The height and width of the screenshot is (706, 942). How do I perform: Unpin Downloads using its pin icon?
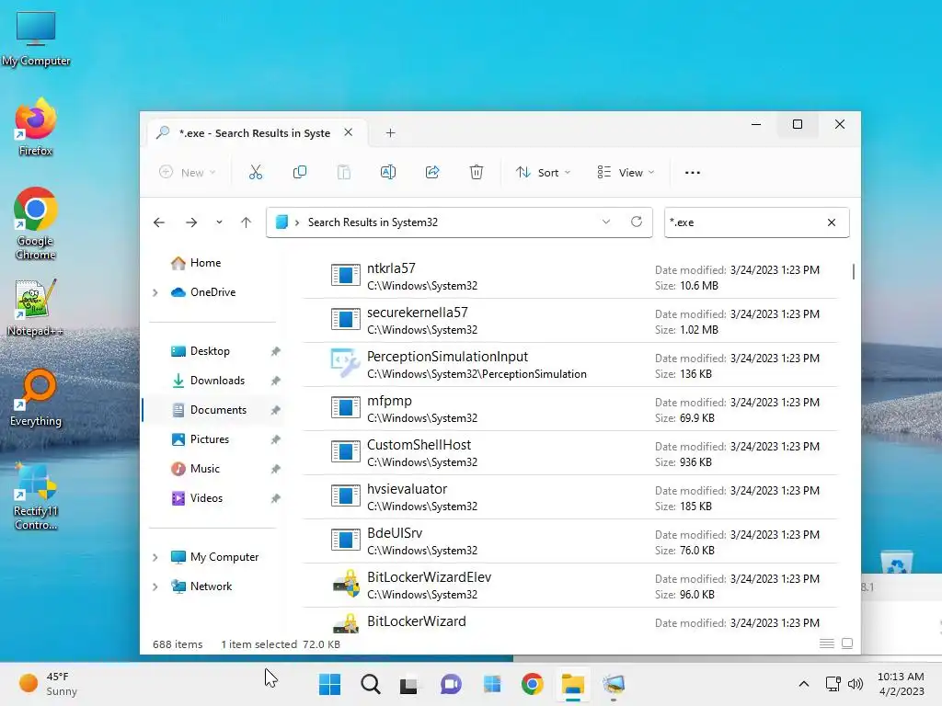tap(275, 381)
